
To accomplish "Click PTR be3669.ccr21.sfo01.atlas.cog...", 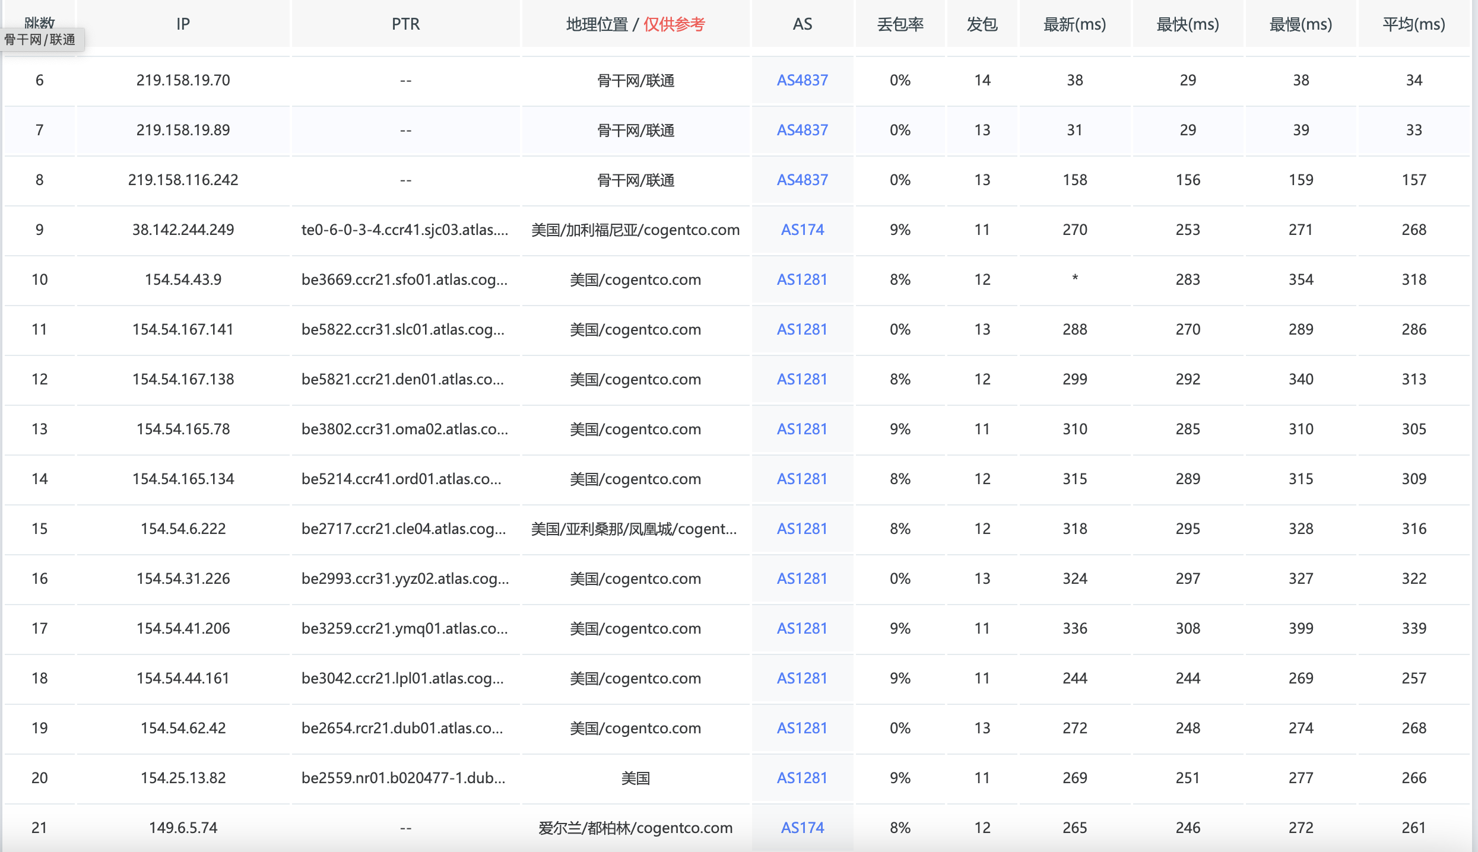I will click(x=405, y=279).
